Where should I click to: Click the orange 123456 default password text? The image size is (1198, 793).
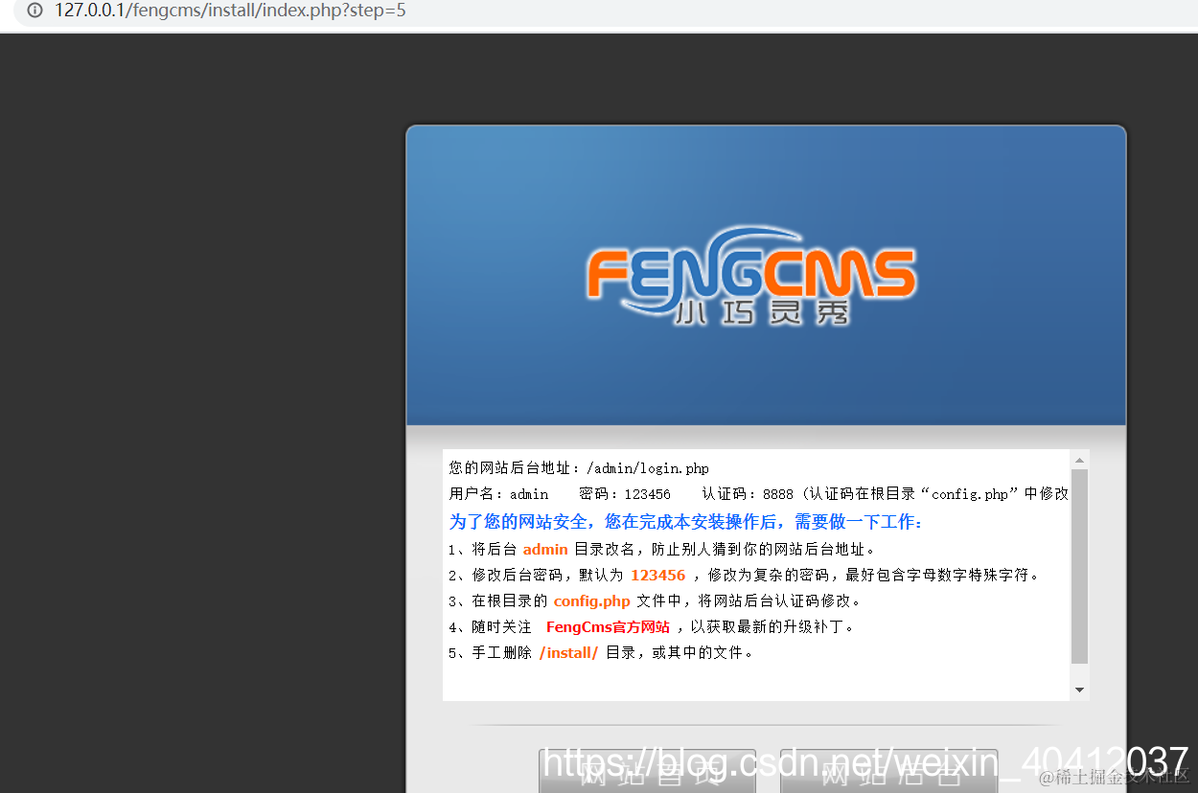click(x=657, y=575)
